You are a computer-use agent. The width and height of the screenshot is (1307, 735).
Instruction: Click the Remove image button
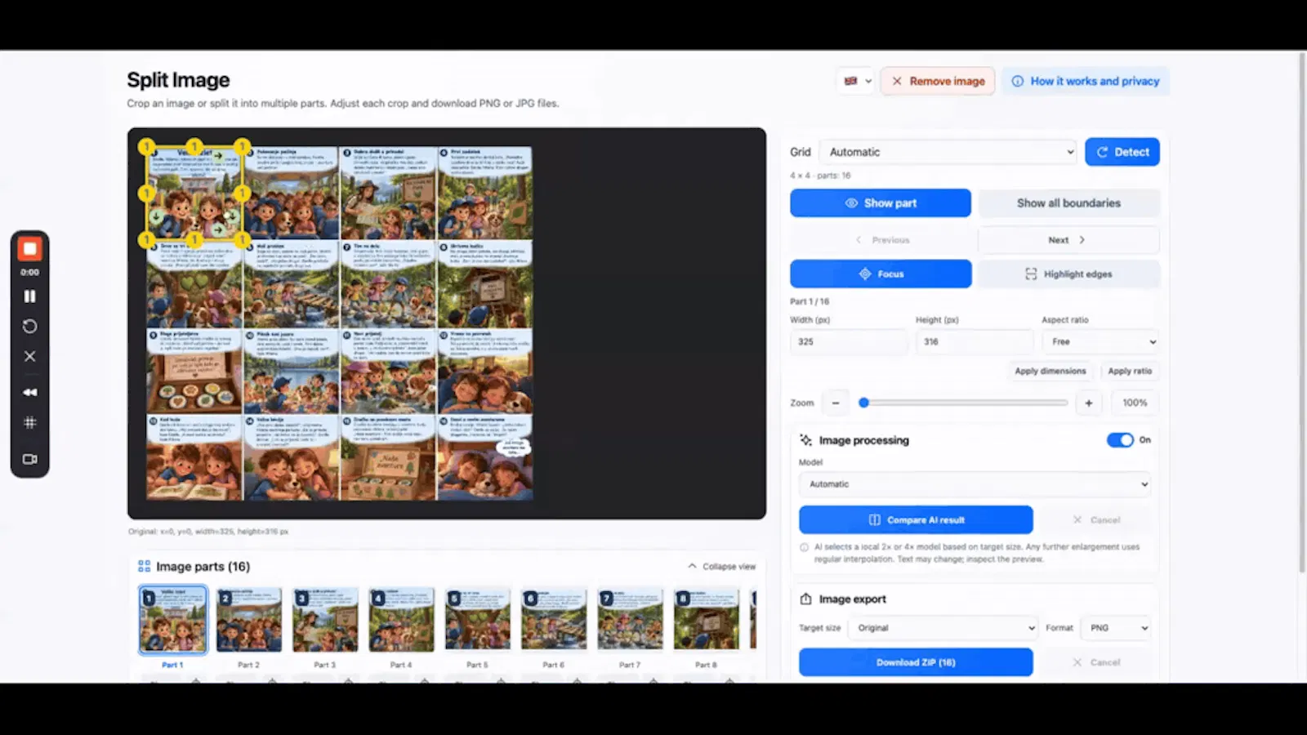(938, 81)
